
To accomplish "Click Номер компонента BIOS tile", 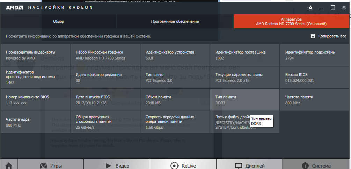I will click(x=35, y=100).
